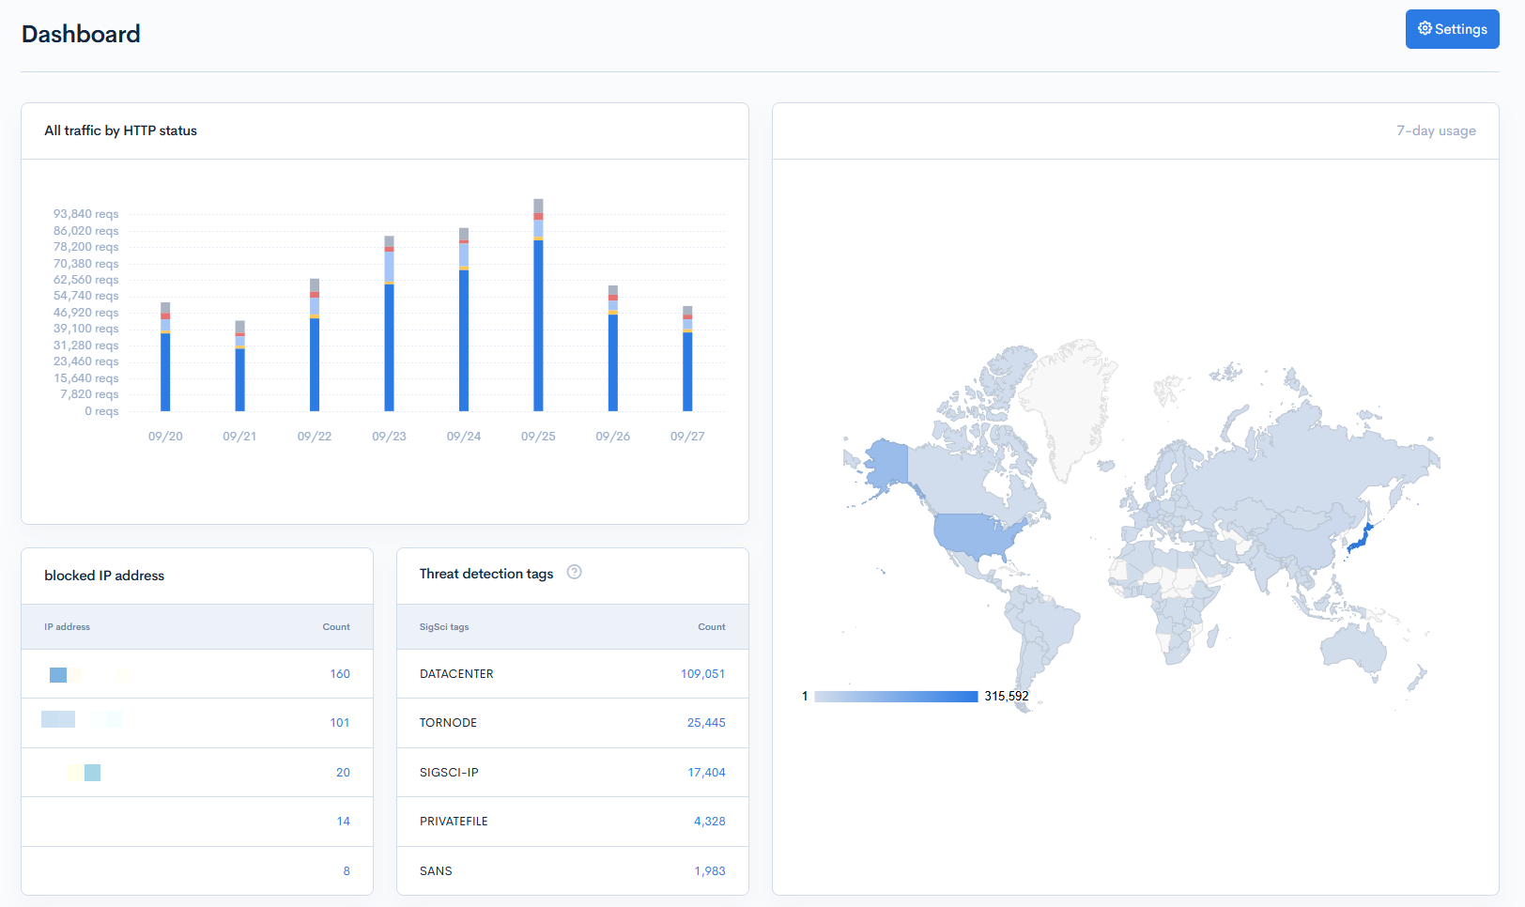Click the map legend gradient bar

pos(896,697)
